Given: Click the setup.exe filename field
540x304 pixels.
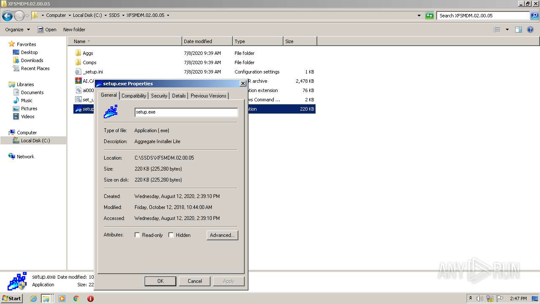Looking at the screenshot, I should [x=186, y=112].
